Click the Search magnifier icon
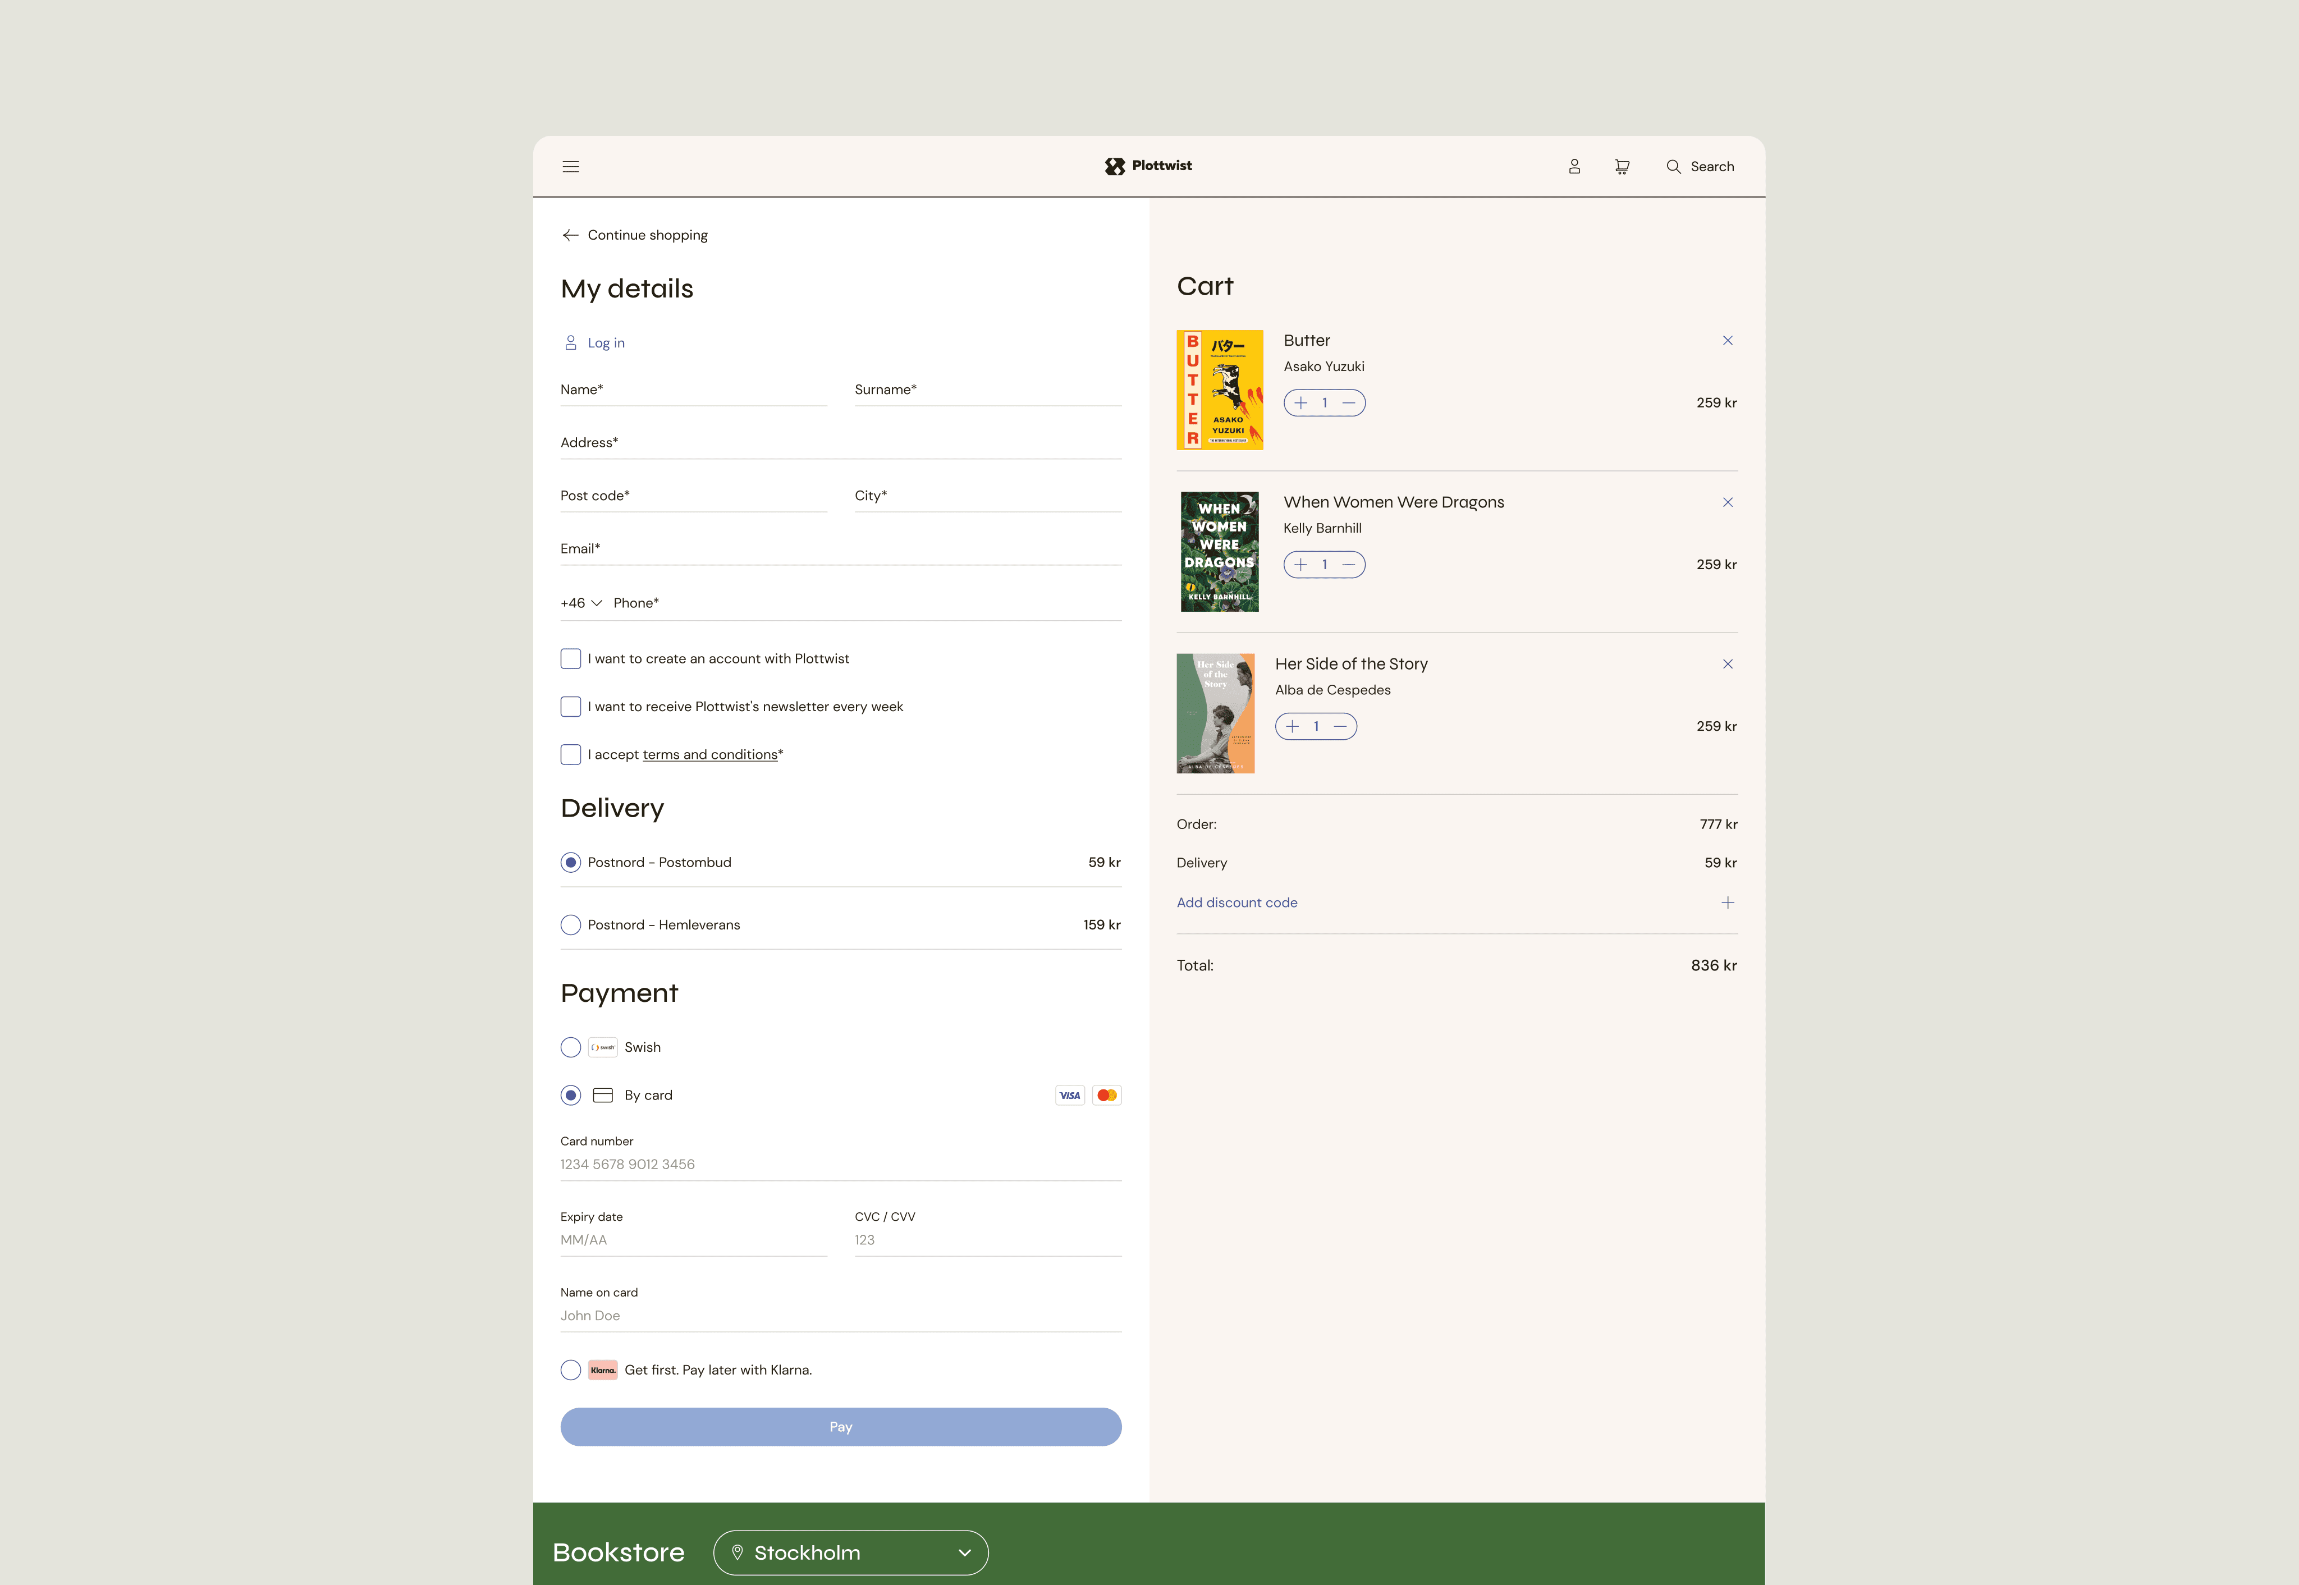Viewport: 2299px width, 1585px height. tap(1673, 167)
